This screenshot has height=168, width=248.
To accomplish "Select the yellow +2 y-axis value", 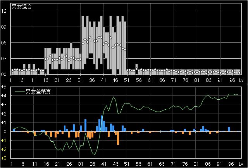I will point(3,149).
